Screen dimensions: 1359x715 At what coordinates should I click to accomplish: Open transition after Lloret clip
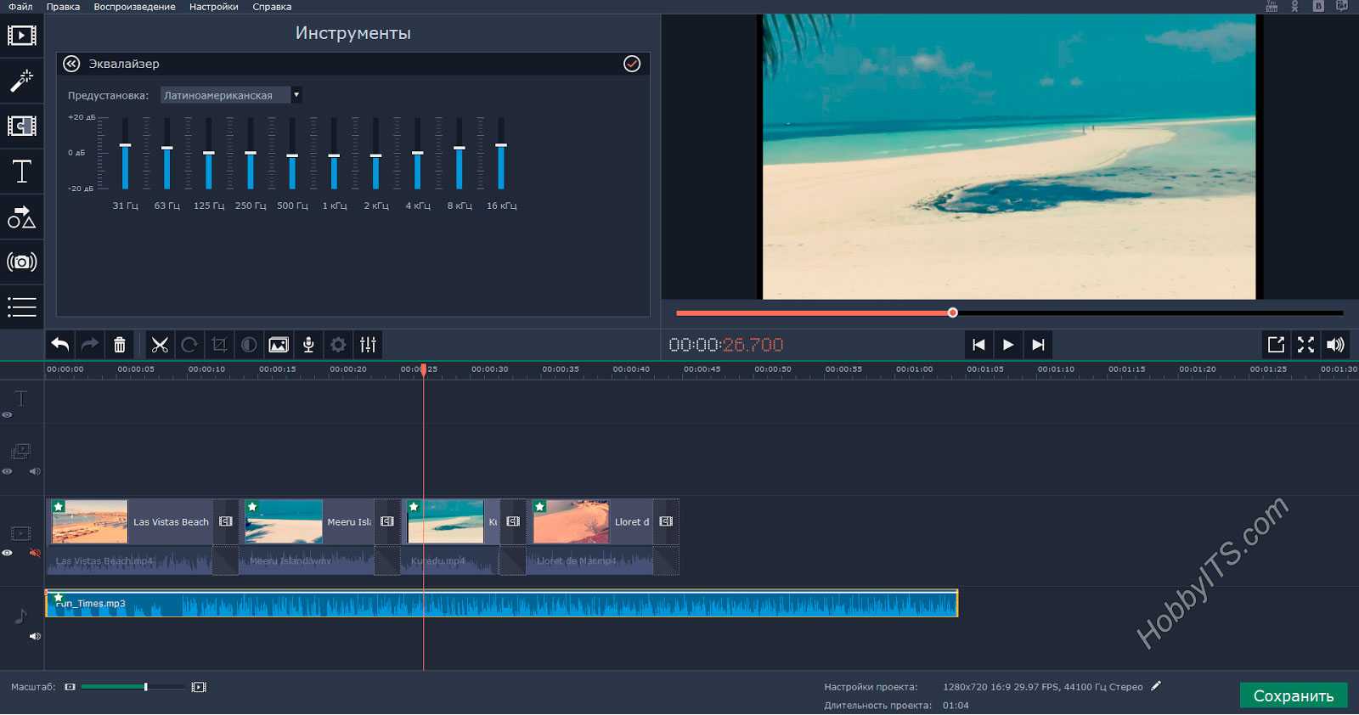pyautogui.click(x=666, y=521)
